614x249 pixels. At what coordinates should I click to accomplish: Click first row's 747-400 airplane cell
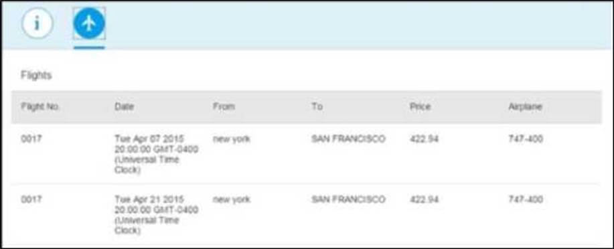pyautogui.click(x=526, y=139)
